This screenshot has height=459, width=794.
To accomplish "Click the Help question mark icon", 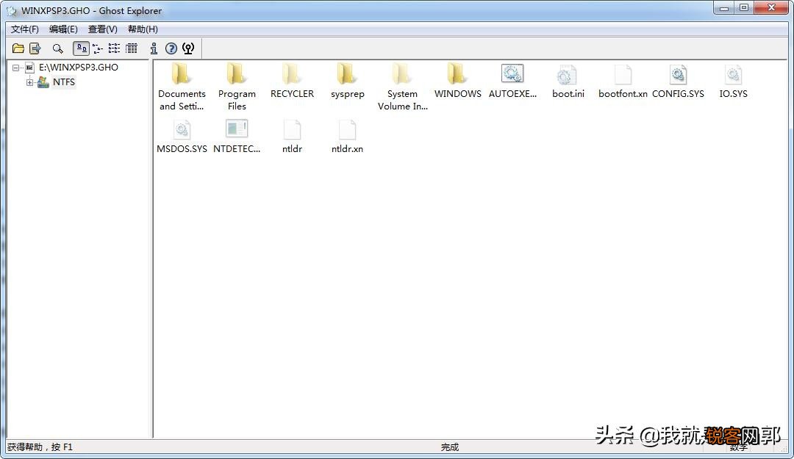I will click(x=171, y=48).
